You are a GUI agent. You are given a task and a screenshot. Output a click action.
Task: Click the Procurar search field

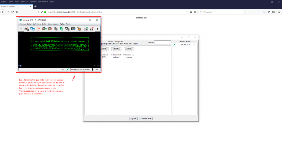(x=163, y=42)
